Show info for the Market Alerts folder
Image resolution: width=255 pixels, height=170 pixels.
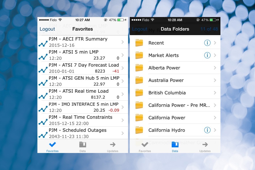[207, 55]
